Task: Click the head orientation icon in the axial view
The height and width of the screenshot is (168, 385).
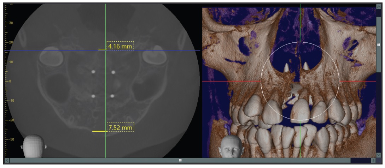Action: (x=34, y=146)
